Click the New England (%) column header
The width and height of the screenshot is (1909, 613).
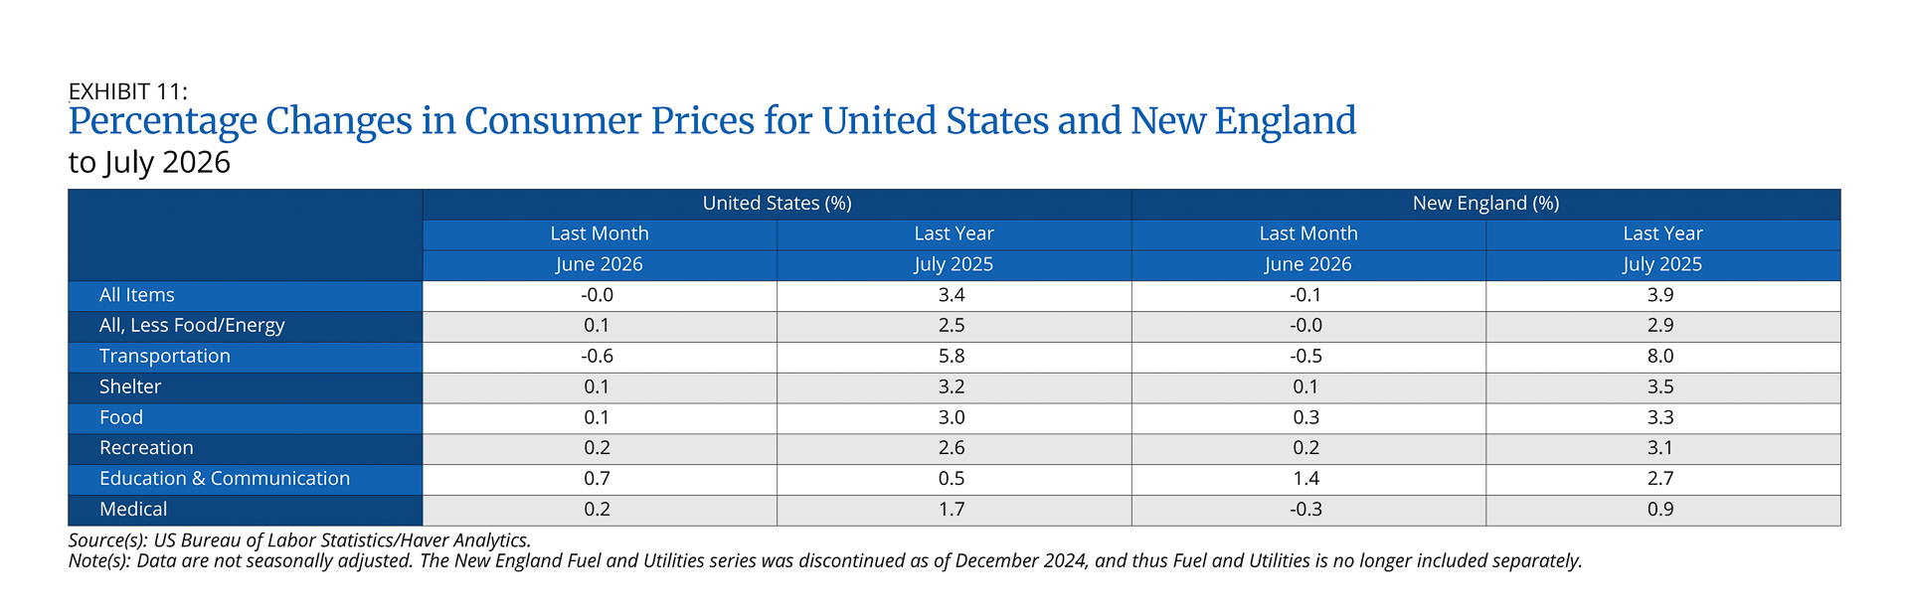pyautogui.click(x=1485, y=204)
